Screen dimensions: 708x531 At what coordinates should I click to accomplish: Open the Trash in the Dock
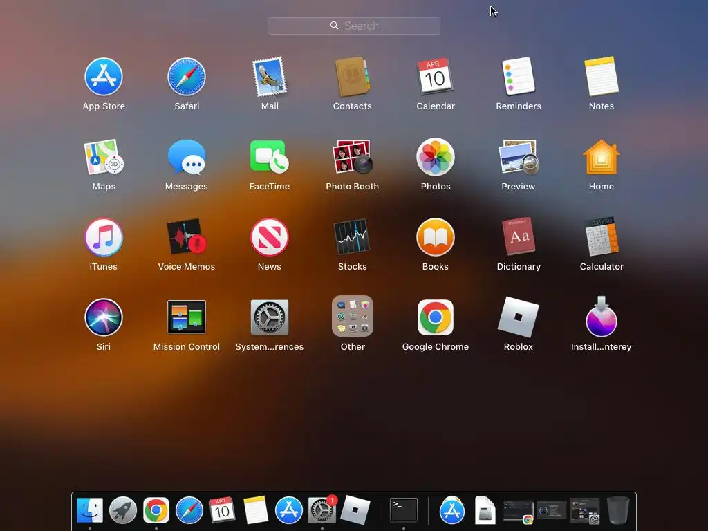[617, 511]
